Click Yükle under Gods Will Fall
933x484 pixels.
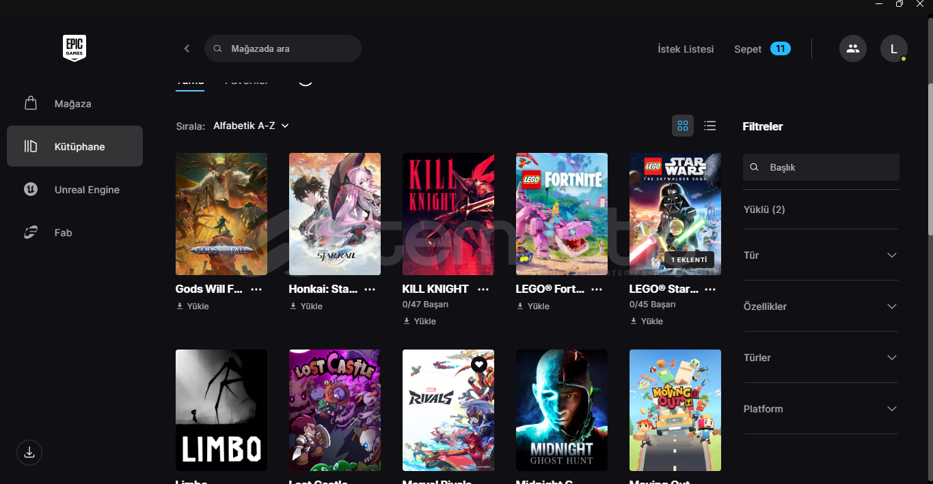click(x=193, y=307)
